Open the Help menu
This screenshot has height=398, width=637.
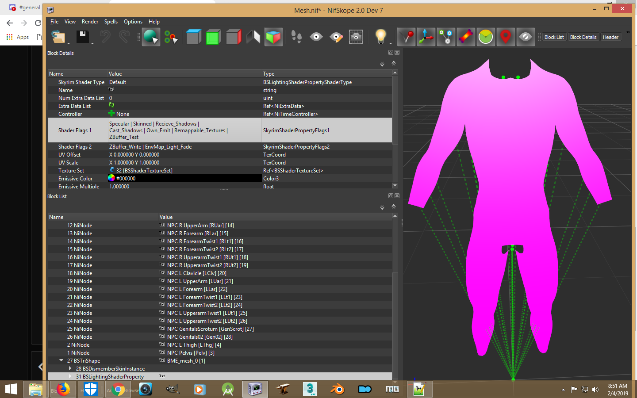pyautogui.click(x=154, y=22)
